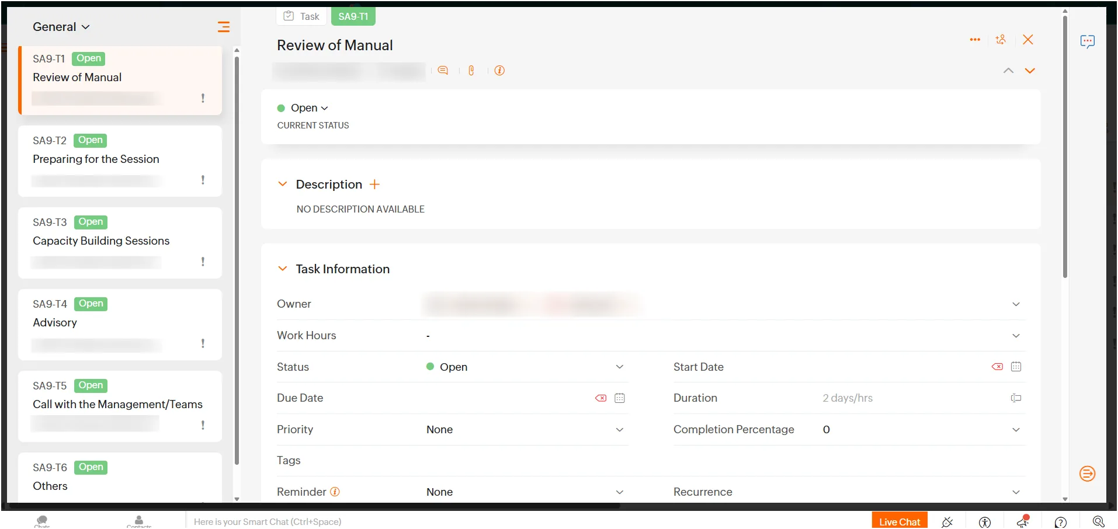Open task Capacity Building Sessions
Image resolution: width=1118 pixels, height=529 pixels.
point(120,243)
